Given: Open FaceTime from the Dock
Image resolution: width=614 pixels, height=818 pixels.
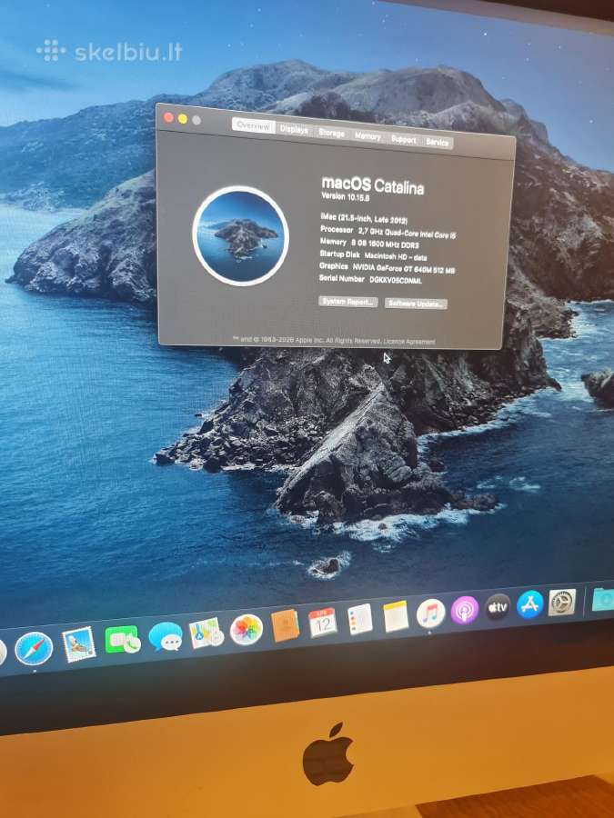Looking at the screenshot, I should tap(123, 639).
